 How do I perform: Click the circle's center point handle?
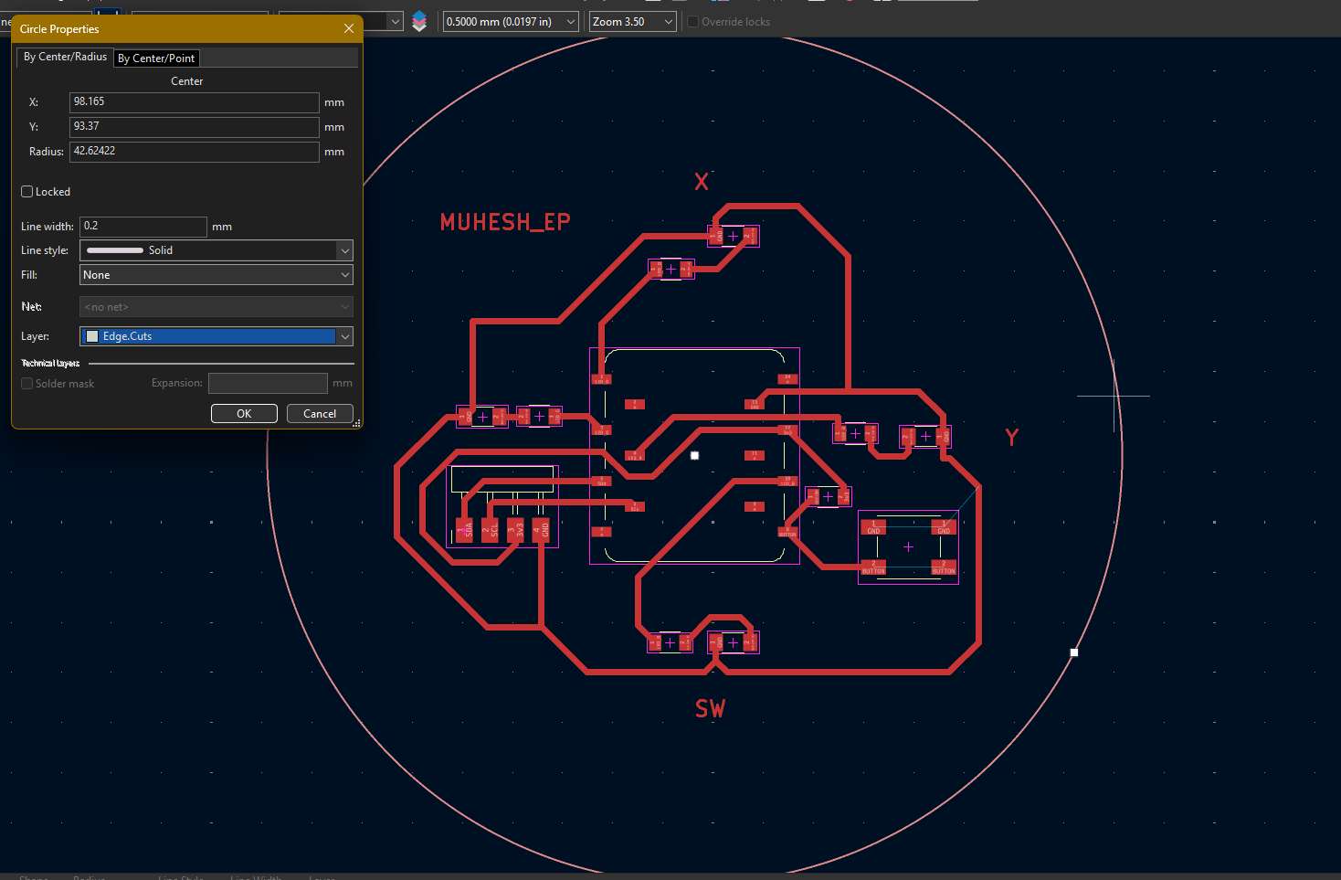tap(694, 455)
